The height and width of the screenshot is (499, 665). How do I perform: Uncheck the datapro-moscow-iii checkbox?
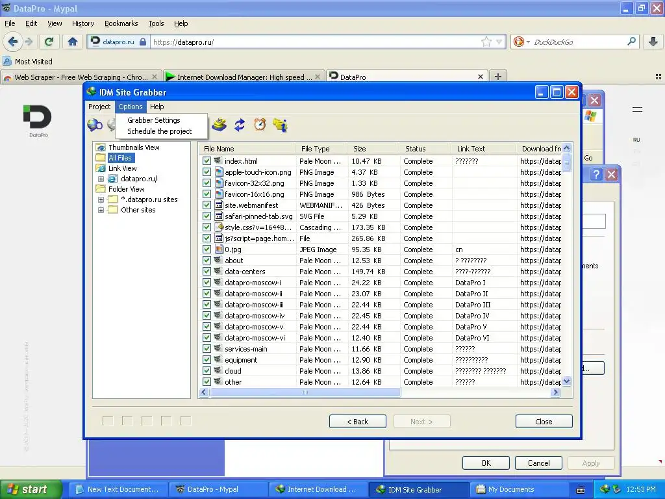(x=207, y=304)
